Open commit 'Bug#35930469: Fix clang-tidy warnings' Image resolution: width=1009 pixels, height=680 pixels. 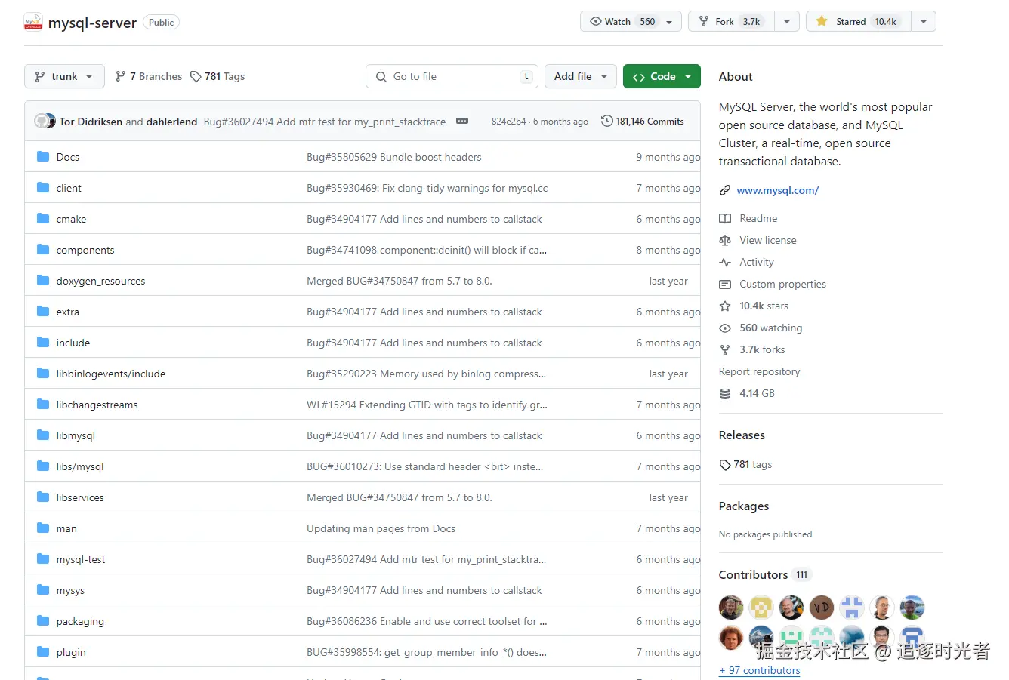coord(427,188)
